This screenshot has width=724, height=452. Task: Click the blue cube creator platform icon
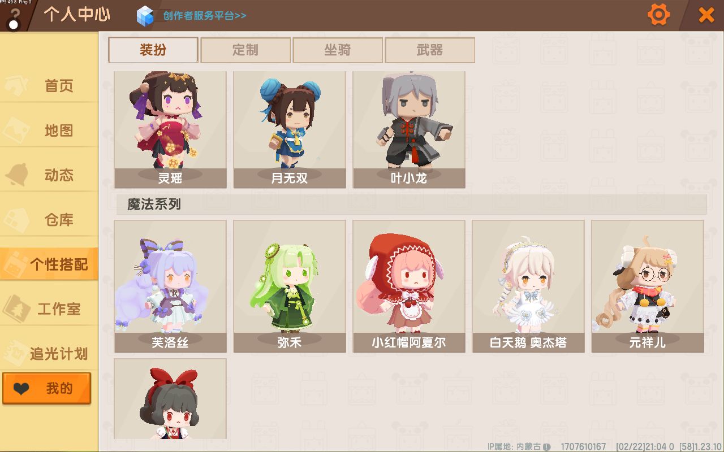(x=145, y=15)
